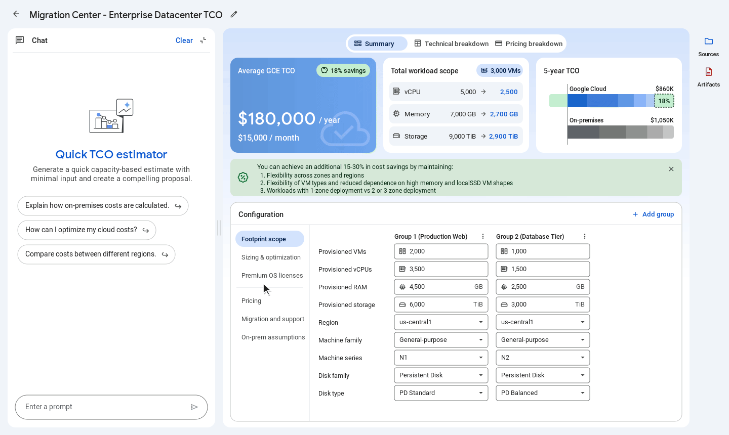Click the 18% savings badge
This screenshot has width=729, height=435.
click(x=343, y=70)
